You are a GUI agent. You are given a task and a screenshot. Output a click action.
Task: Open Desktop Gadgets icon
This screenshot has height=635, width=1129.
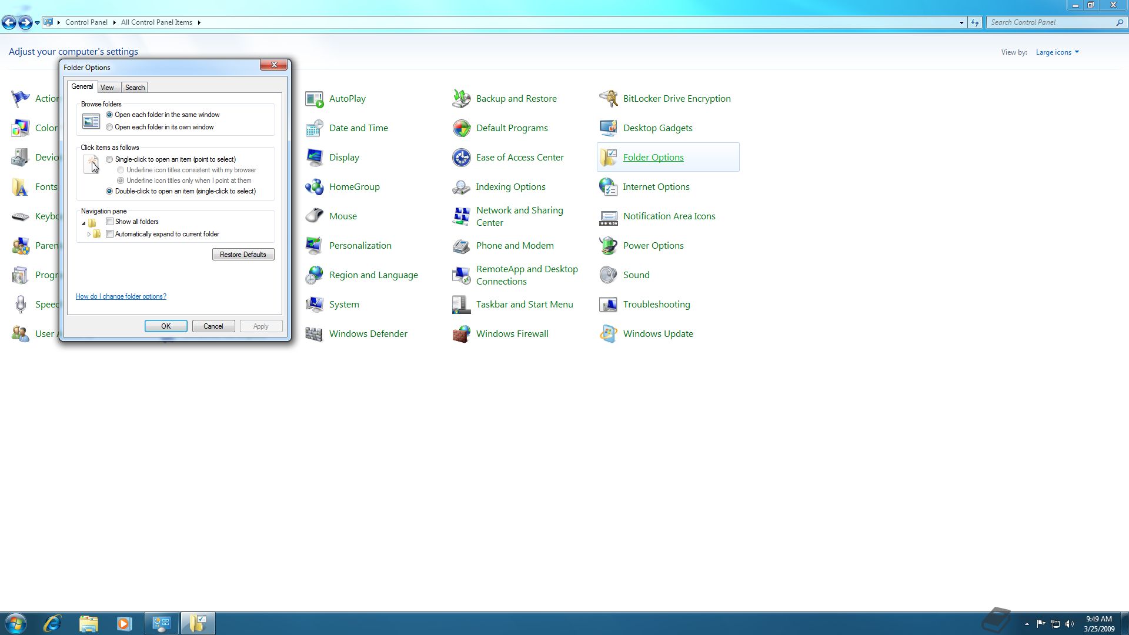(x=609, y=128)
